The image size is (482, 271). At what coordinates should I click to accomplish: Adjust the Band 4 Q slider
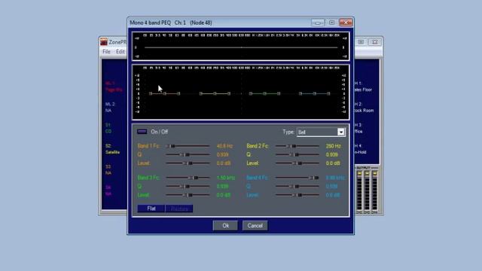click(x=297, y=186)
